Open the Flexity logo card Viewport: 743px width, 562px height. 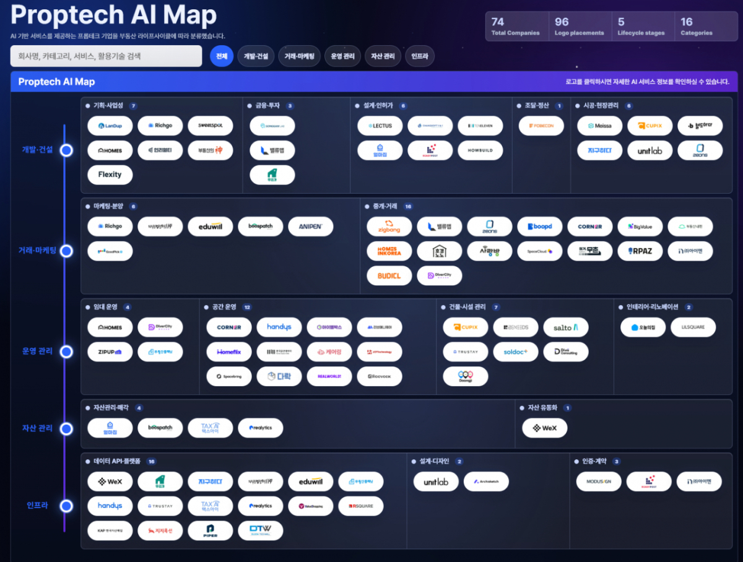(x=110, y=175)
